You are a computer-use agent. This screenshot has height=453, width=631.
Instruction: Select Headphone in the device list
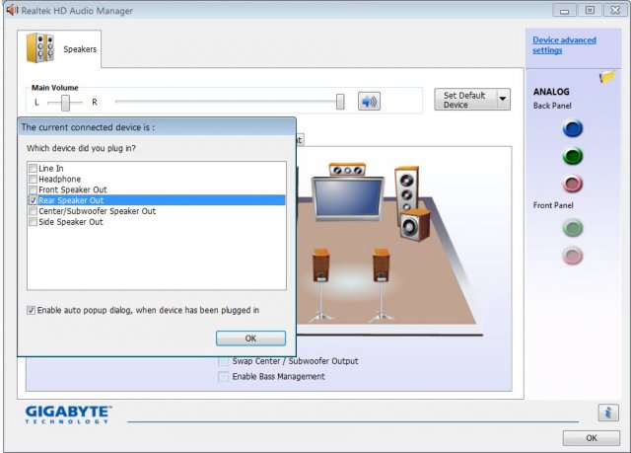(58, 180)
